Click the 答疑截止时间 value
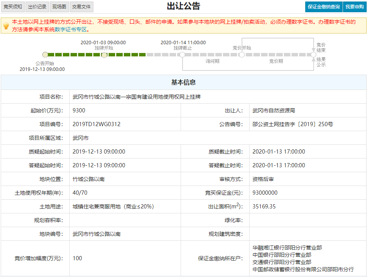367x277 pixels. [279, 165]
